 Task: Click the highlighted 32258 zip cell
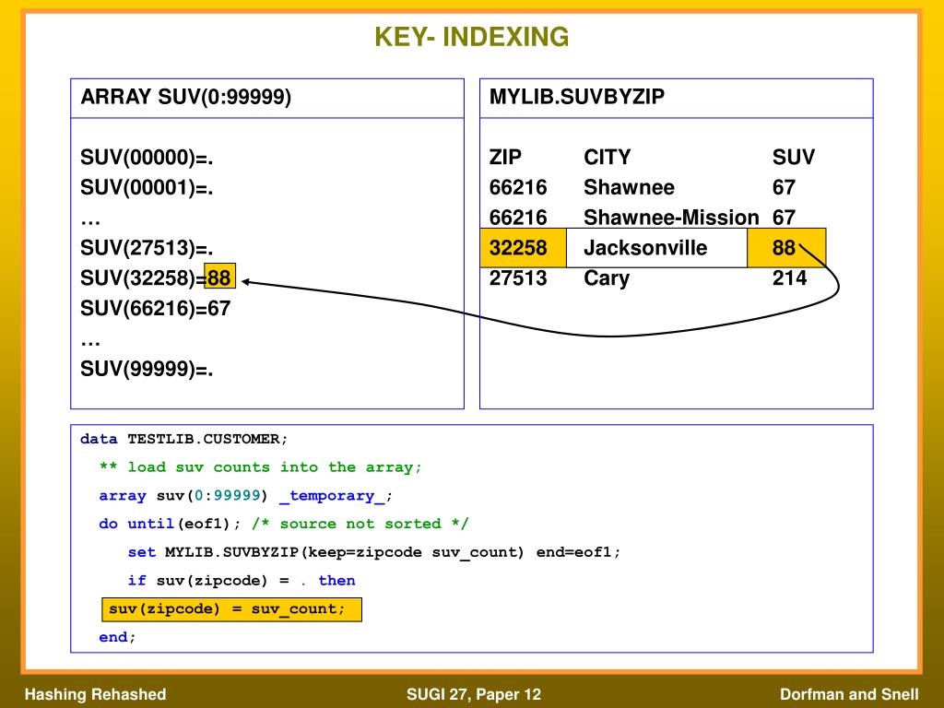pyautogui.click(x=524, y=248)
